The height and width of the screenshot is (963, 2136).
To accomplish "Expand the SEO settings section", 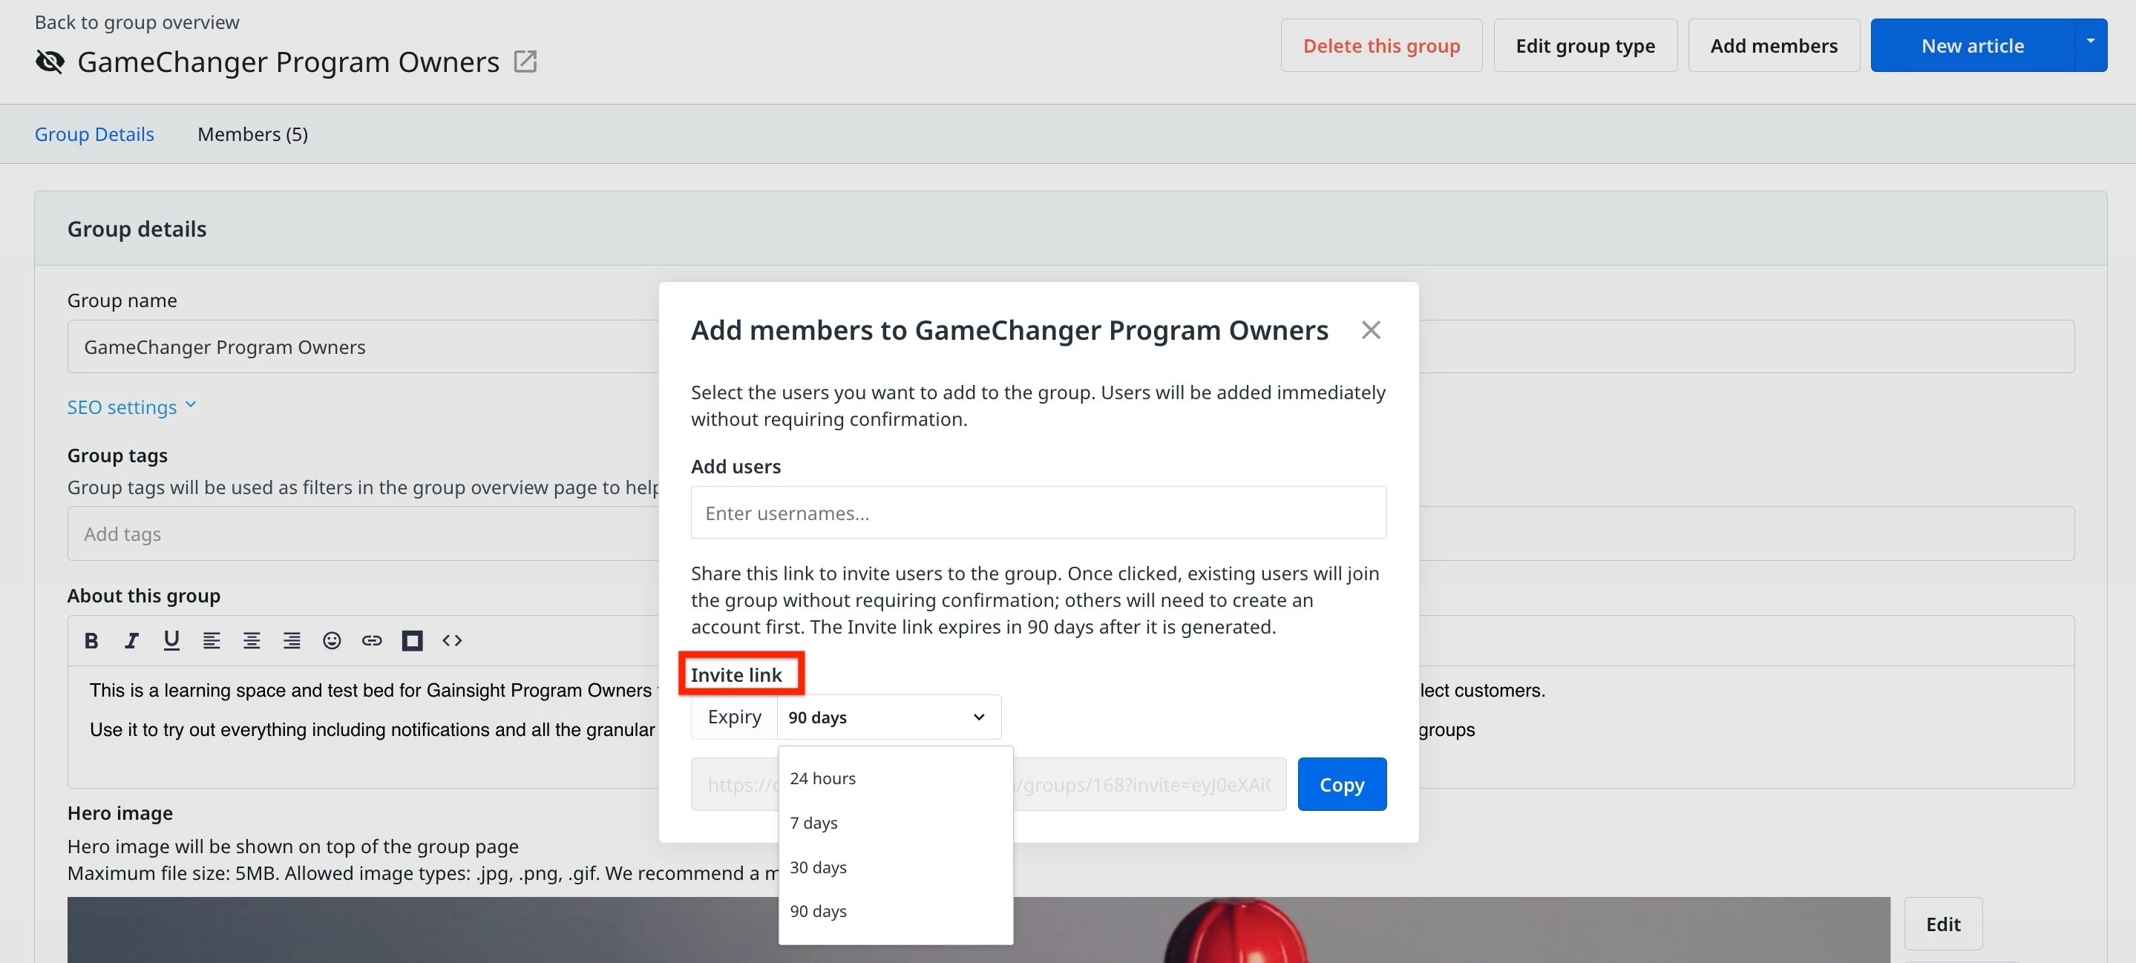I will pyautogui.click(x=132, y=407).
